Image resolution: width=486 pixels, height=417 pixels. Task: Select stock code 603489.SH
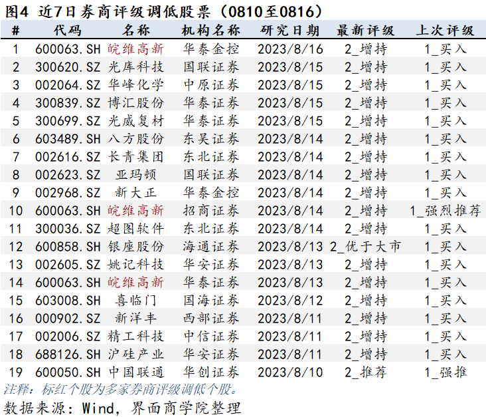click(x=68, y=139)
